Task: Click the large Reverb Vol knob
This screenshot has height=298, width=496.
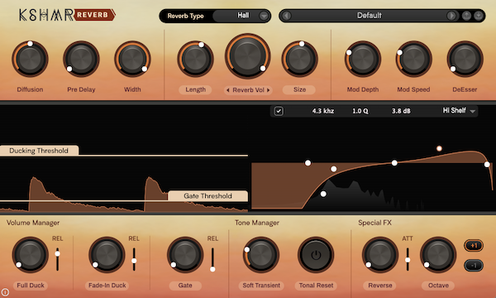Action: (x=247, y=56)
